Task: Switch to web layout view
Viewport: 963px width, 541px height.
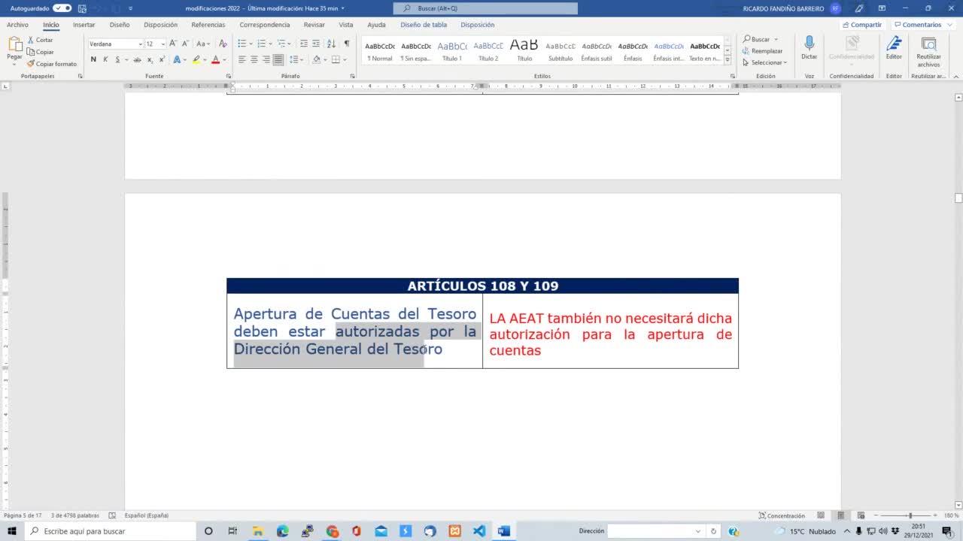Action: coord(860,515)
